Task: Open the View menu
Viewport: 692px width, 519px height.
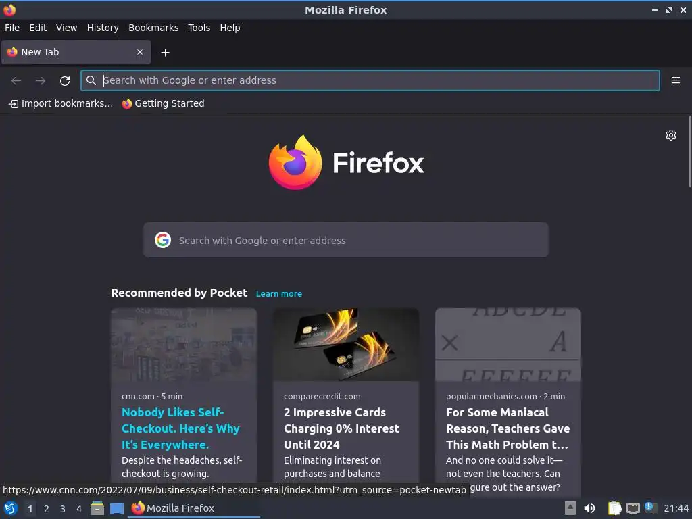Action: point(66,28)
